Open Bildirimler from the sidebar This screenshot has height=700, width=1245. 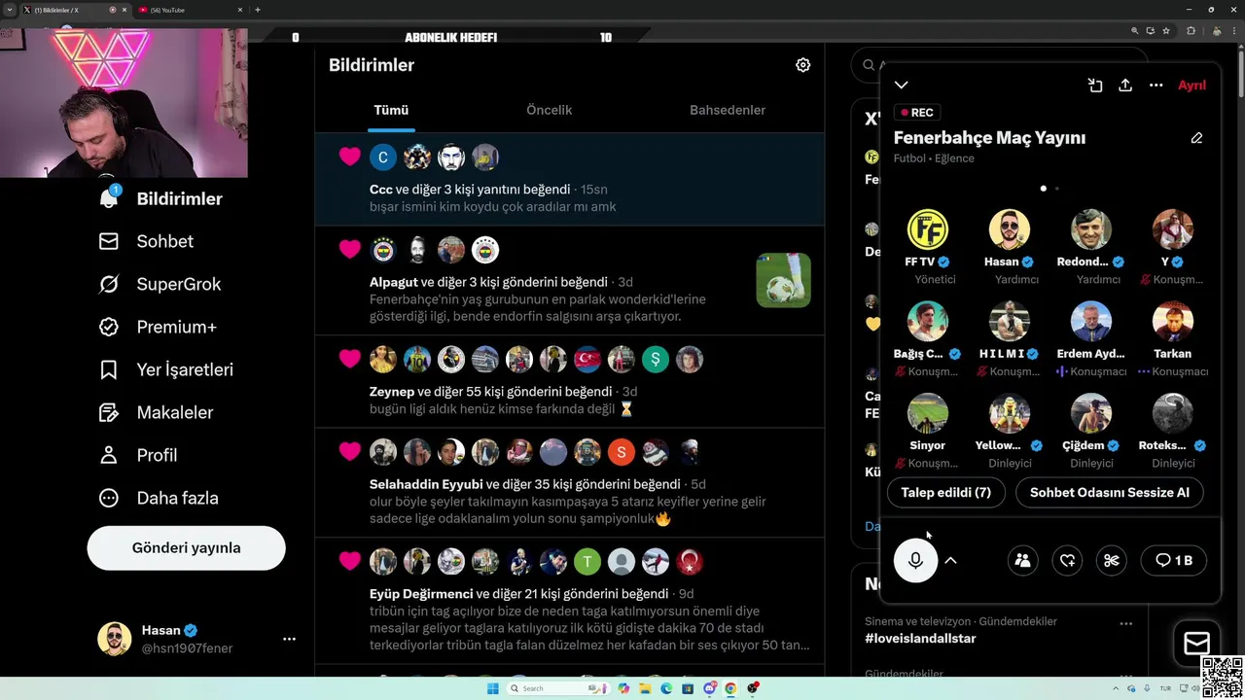(x=160, y=198)
